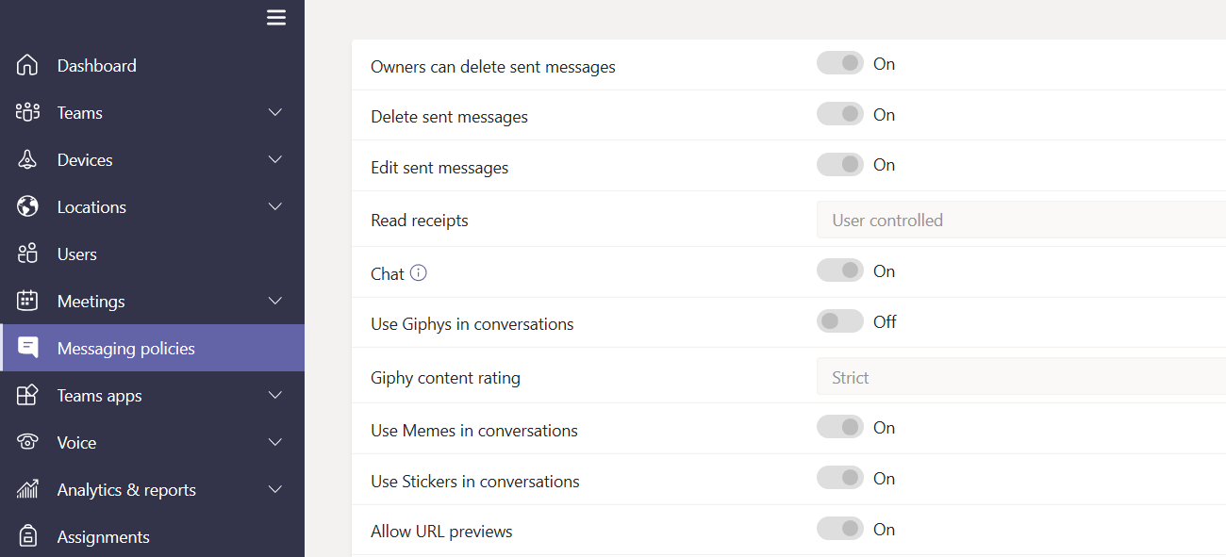Select the Dashboard home icon
Screen dimensions: 1226x557
point(27,64)
